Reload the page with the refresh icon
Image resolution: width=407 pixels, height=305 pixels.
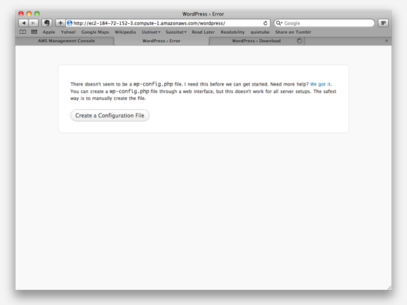265,23
